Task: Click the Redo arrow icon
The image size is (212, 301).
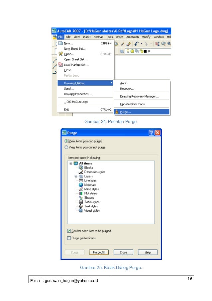Action: 146,44
